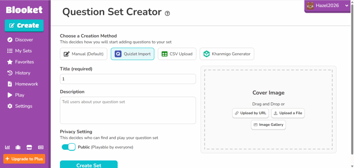Choose the CSV Upload method
This screenshot has height=168, width=354.
click(177, 54)
